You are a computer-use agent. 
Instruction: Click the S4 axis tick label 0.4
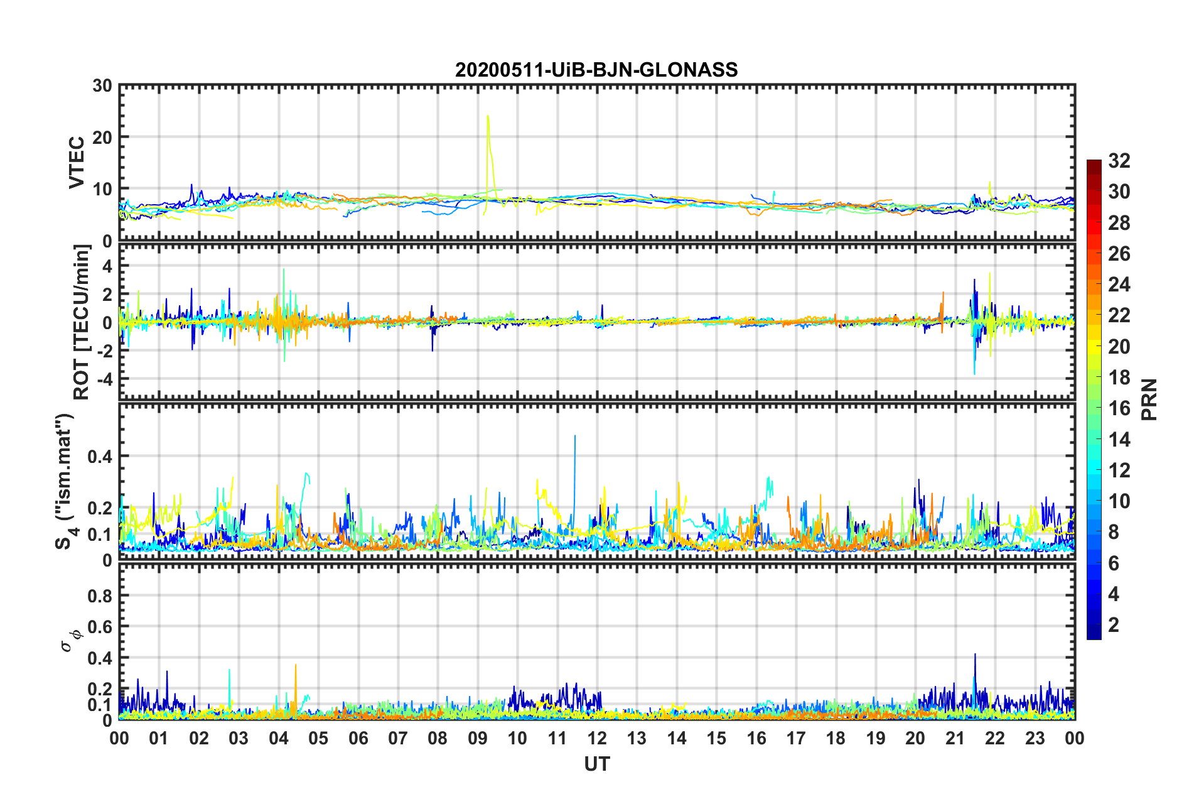[x=100, y=456]
